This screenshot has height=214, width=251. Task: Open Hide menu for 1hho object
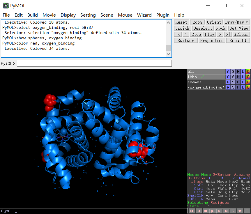tap(238, 77)
